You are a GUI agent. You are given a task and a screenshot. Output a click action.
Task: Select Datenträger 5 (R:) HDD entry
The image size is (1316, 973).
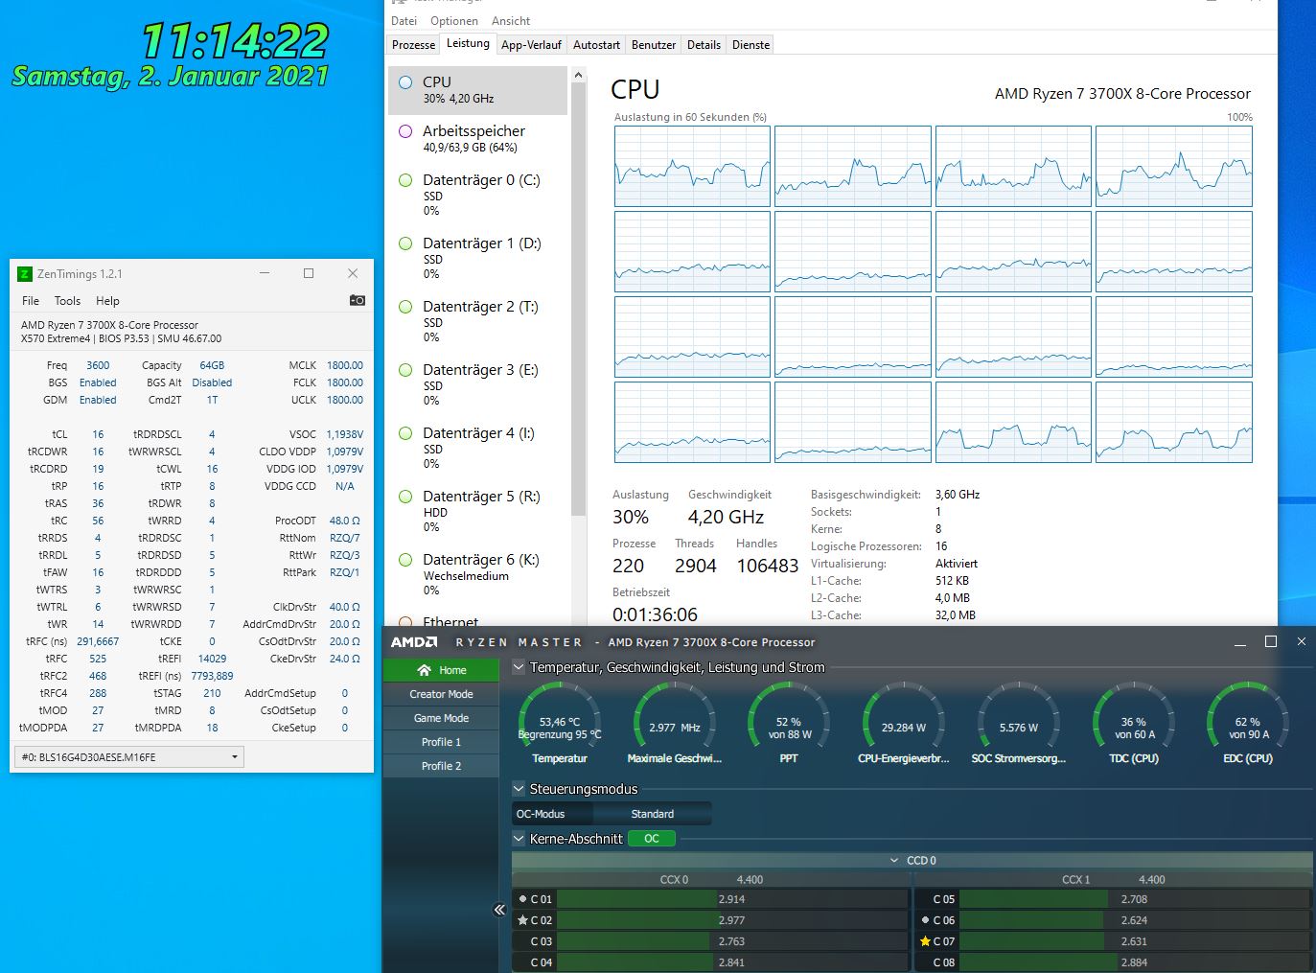click(x=478, y=511)
